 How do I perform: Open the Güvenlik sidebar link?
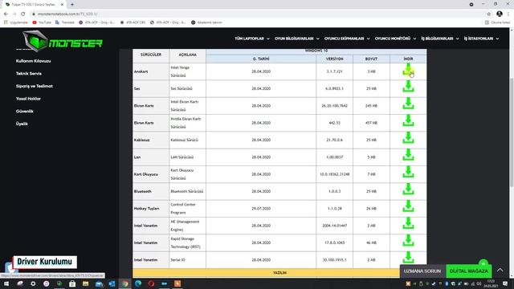(25, 111)
